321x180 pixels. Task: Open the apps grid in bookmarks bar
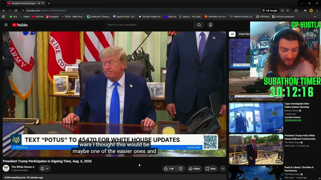tap(3, 17)
